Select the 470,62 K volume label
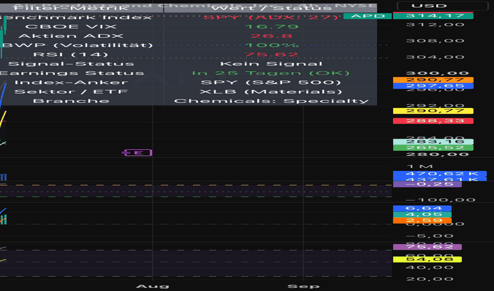Viewport: 494px width, 291px height. pos(440,174)
